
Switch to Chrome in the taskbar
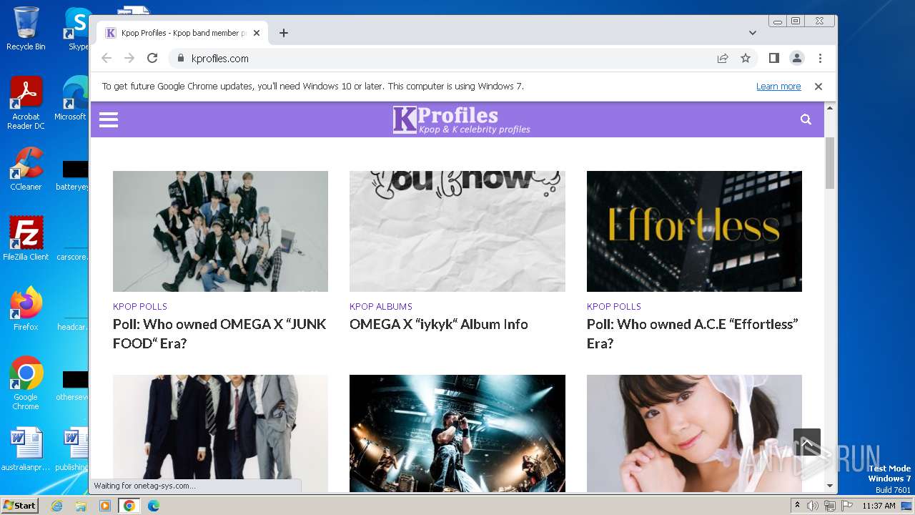(x=129, y=506)
